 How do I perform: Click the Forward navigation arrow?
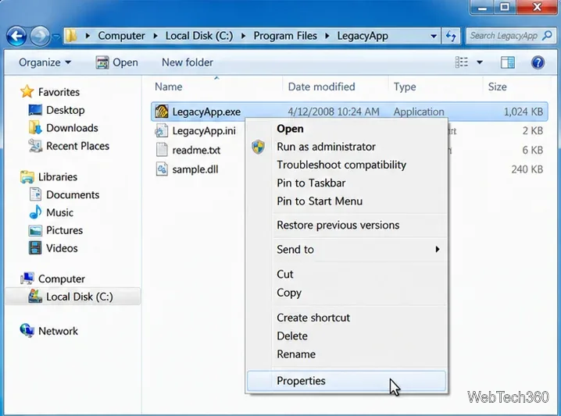point(40,36)
